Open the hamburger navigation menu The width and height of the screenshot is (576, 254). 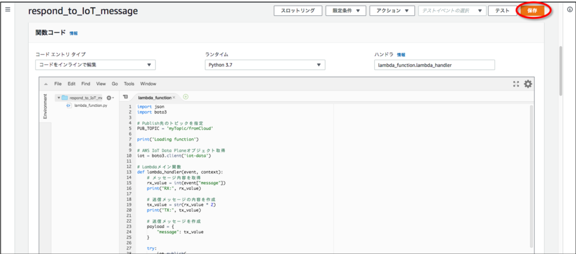pyautogui.click(x=7, y=11)
